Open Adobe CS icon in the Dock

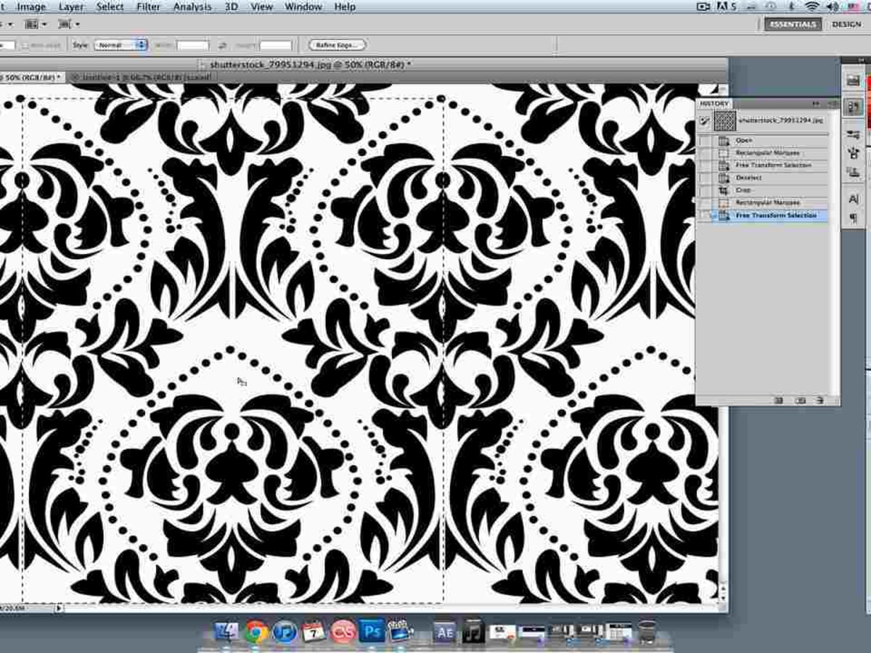[x=343, y=632]
